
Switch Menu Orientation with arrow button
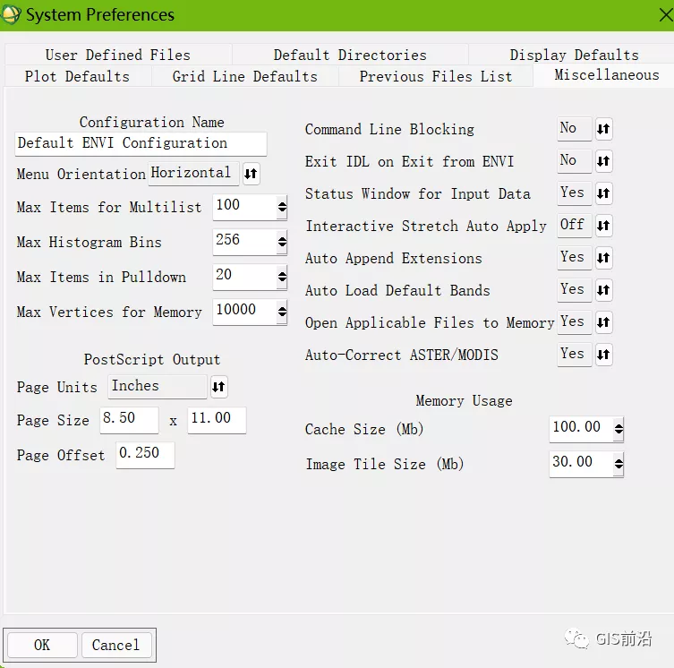(x=251, y=174)
